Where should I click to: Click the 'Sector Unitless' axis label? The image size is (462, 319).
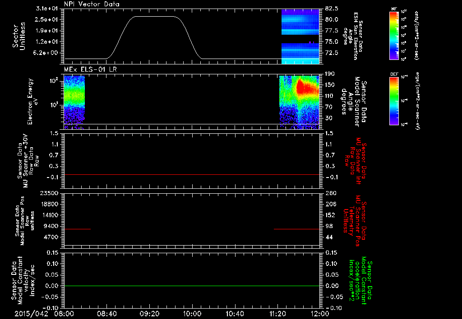pos(19,36)
